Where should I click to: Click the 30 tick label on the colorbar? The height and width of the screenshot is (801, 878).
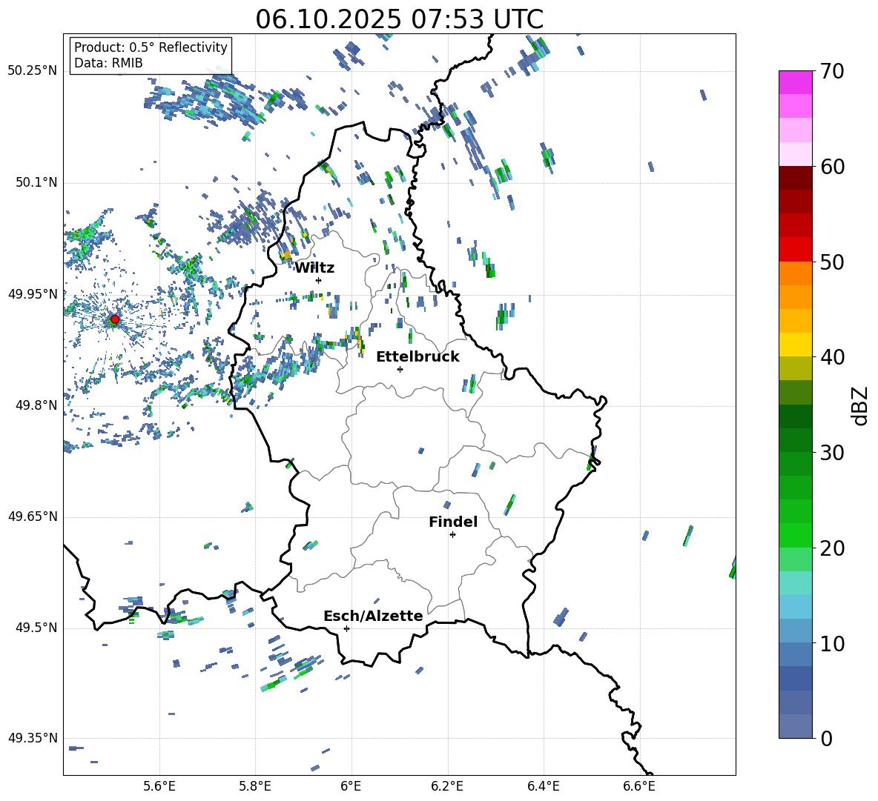click(x=834, y=453)
